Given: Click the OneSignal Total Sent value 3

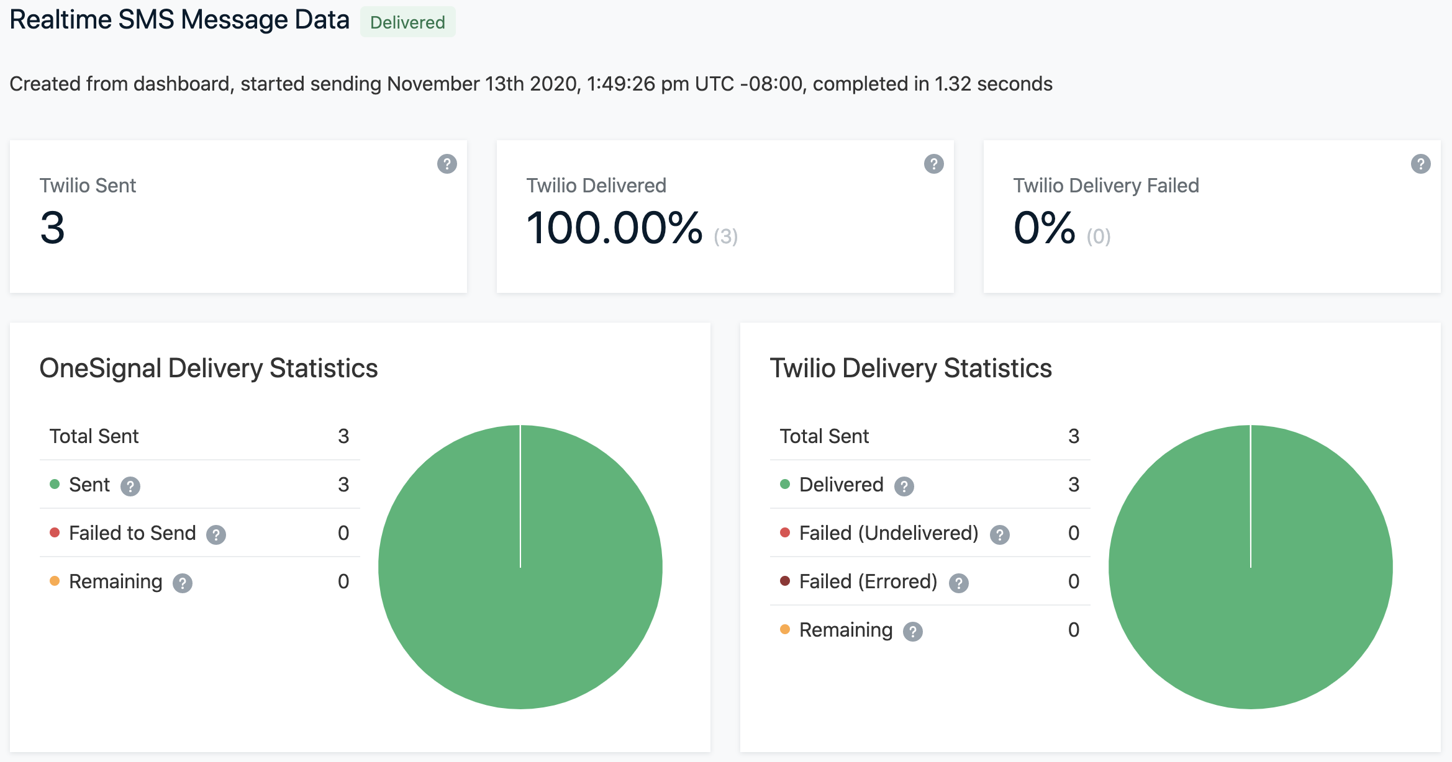Looking at the screenshot, I should coord(343,436).
